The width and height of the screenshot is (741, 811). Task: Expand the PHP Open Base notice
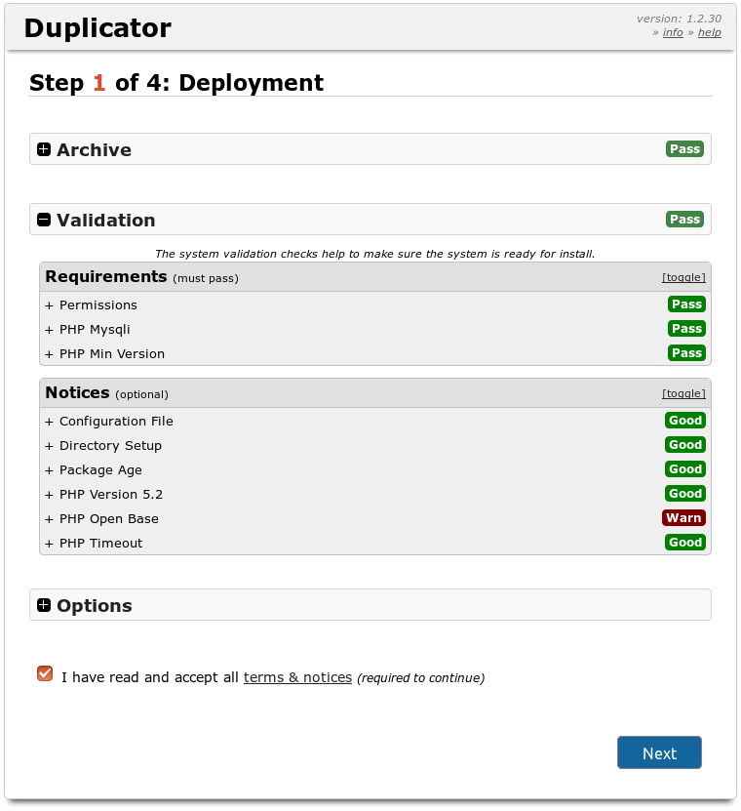tap(101, 519)
